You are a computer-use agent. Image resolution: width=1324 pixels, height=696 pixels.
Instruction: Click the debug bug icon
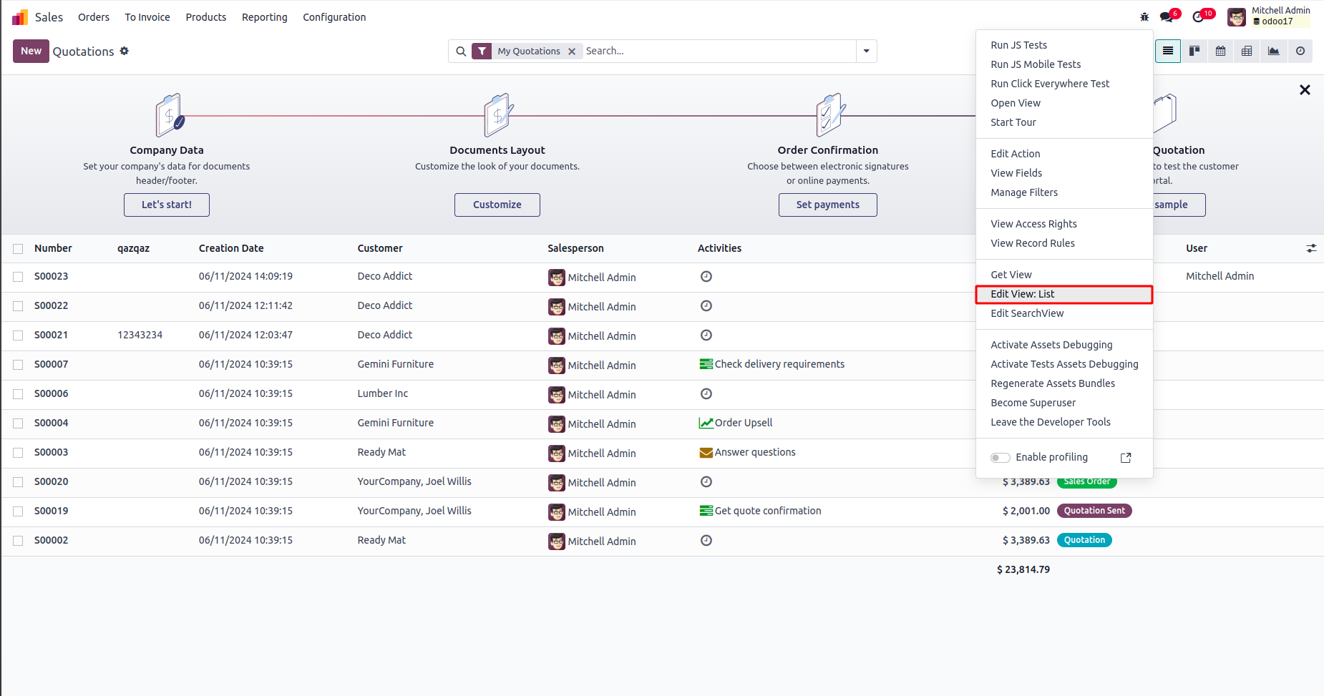pyautogui.click(x=1144, y=16)
